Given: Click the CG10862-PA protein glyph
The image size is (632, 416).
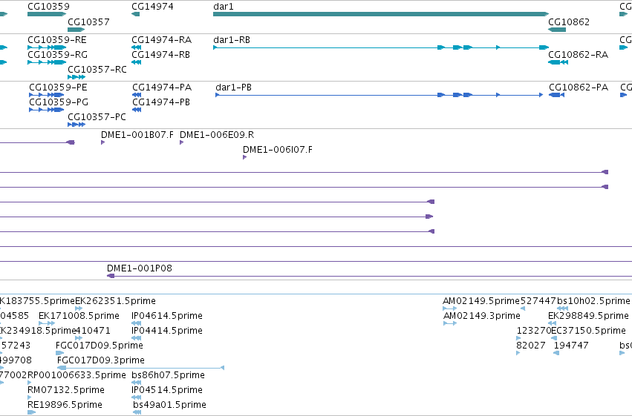Looking at the screenshot, I should pyautogui.click(x=557, y=95).
